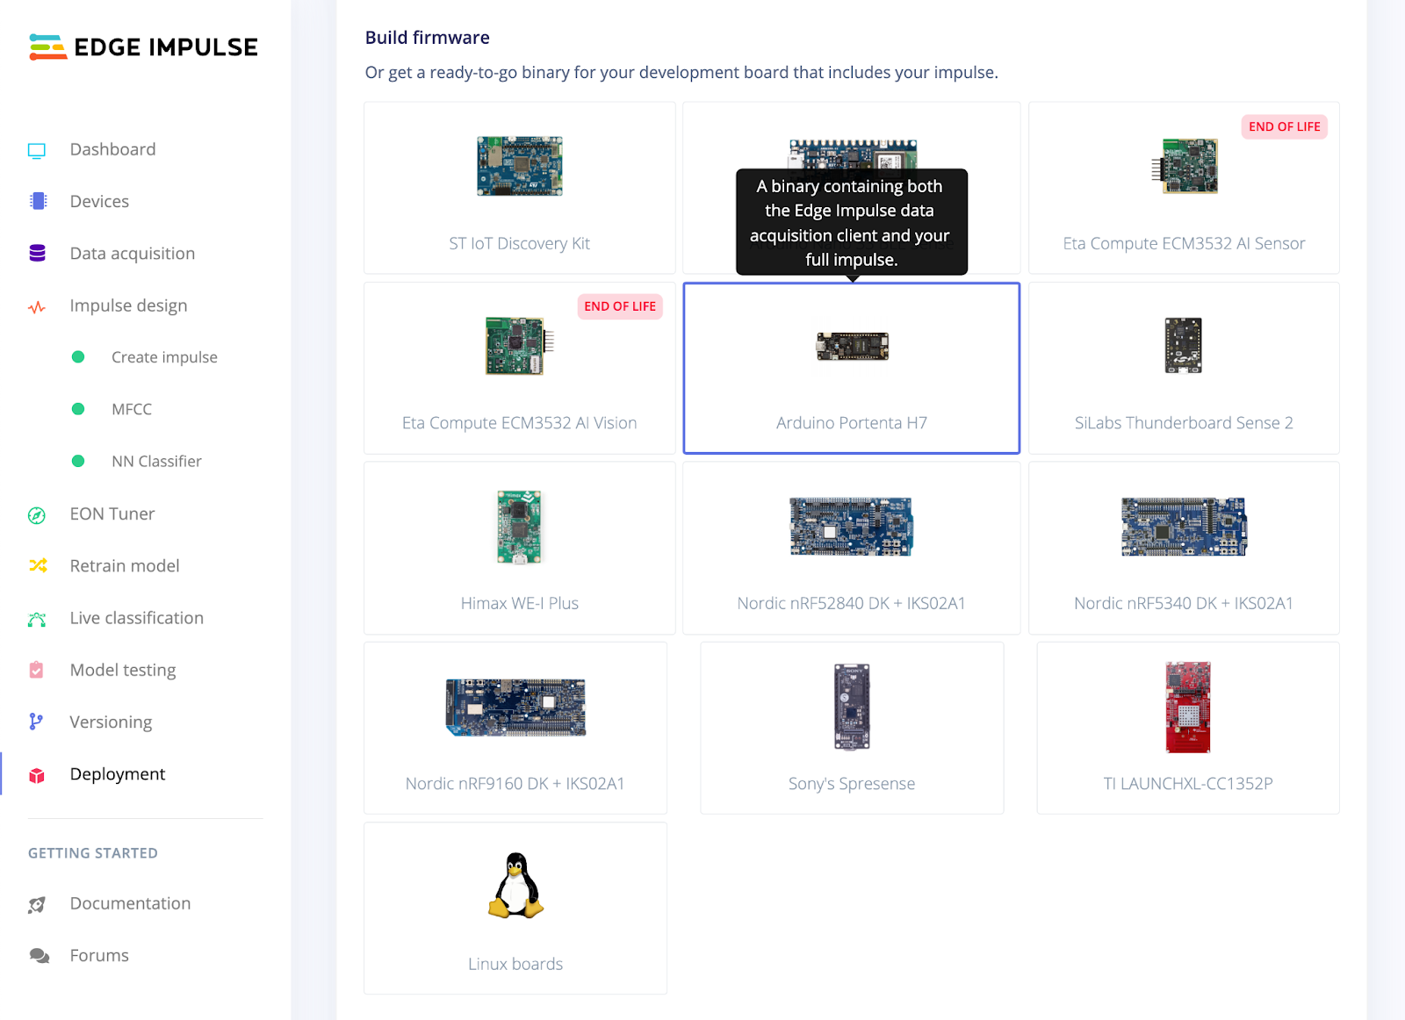Click the Devices chip icon

click(x=37, y=201)
